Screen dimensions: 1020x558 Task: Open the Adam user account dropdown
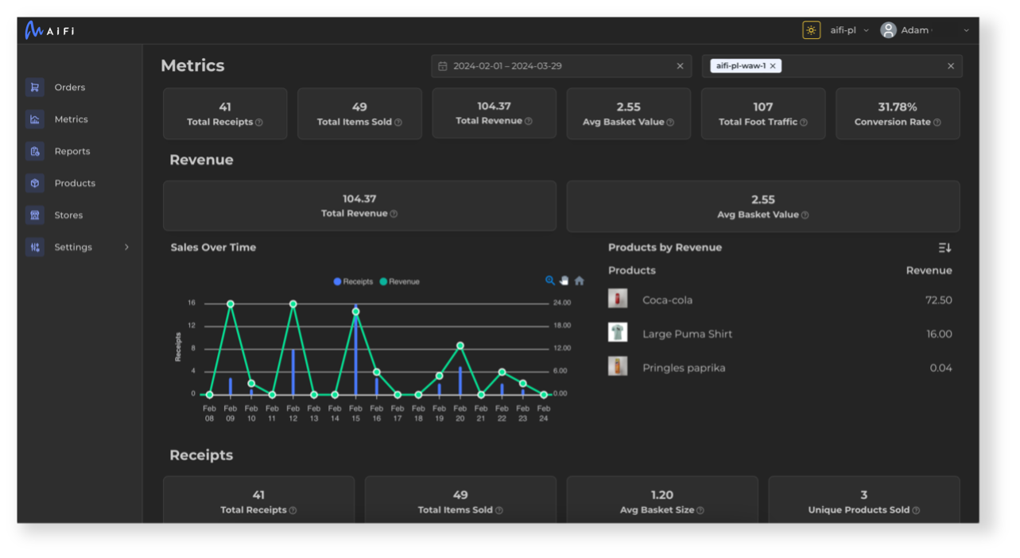925,30
